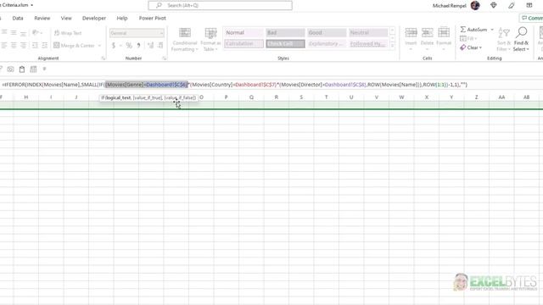Viewport: 543px width, 305px height.
Task: Open Find & Select menu
Action: tap(521, 40)
